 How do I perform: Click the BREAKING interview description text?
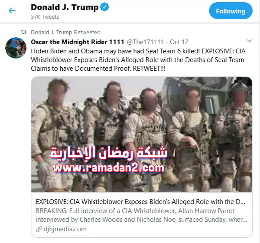[x=141, y=215]
